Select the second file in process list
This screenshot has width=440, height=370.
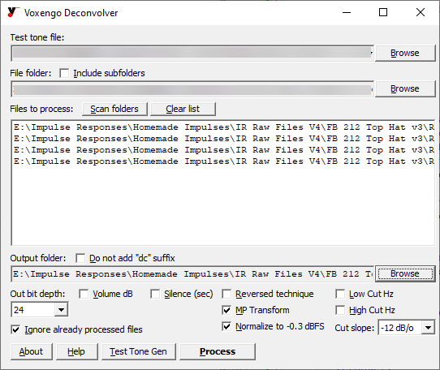click(223, 139)
